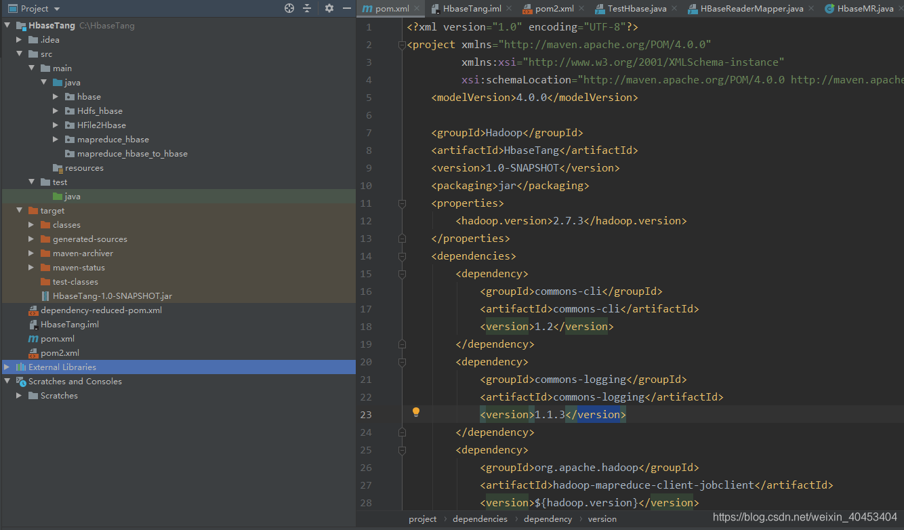904x530 pixels.
Task: Expand the hbase package arrow
Action: coord(56,97)
